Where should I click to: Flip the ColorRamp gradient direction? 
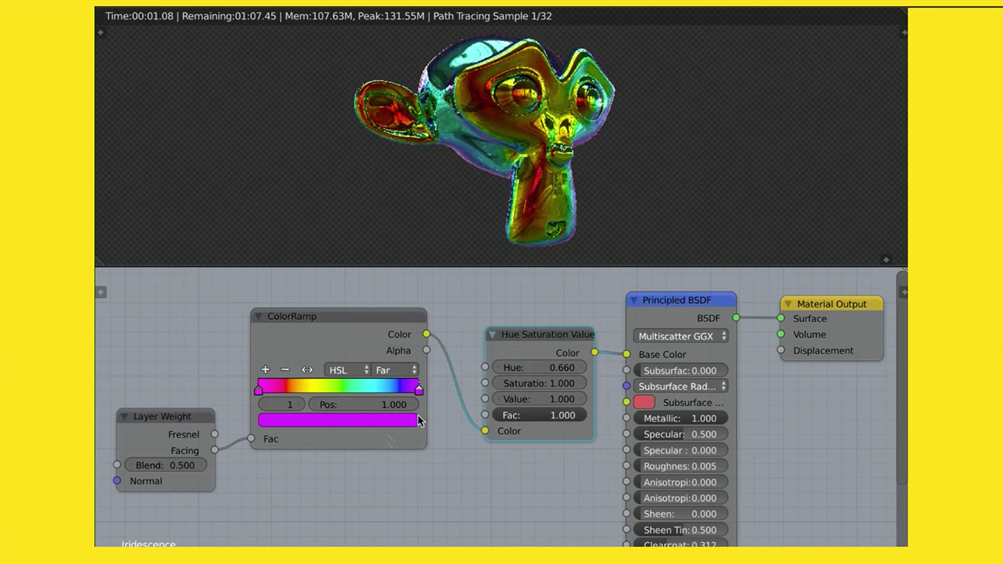click(306, 370)
